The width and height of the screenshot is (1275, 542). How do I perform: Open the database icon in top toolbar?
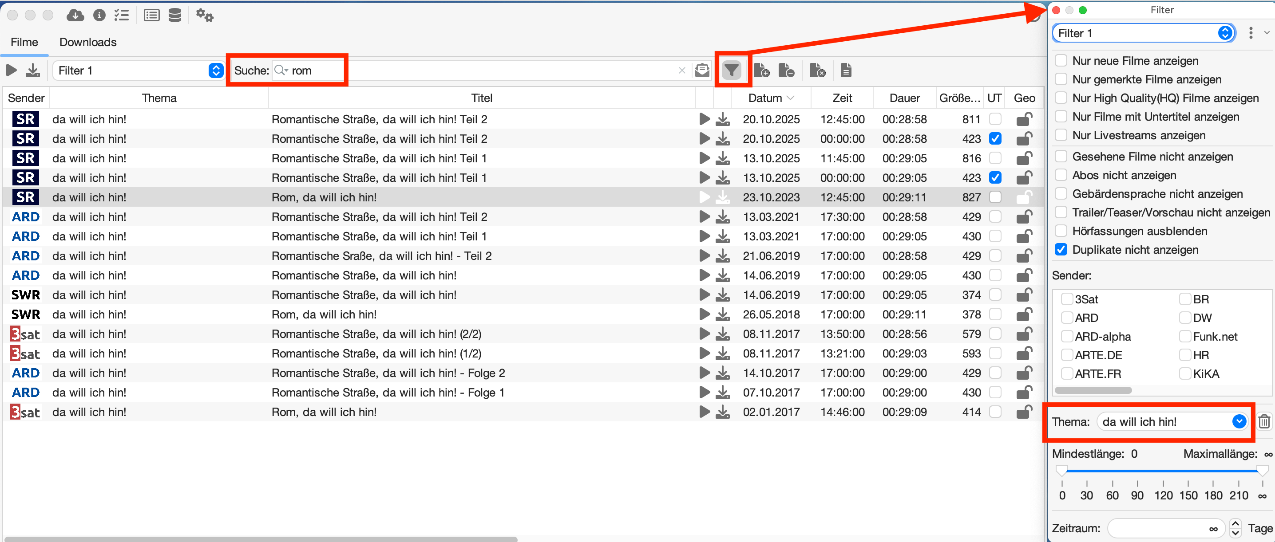(x=174, y=16)
